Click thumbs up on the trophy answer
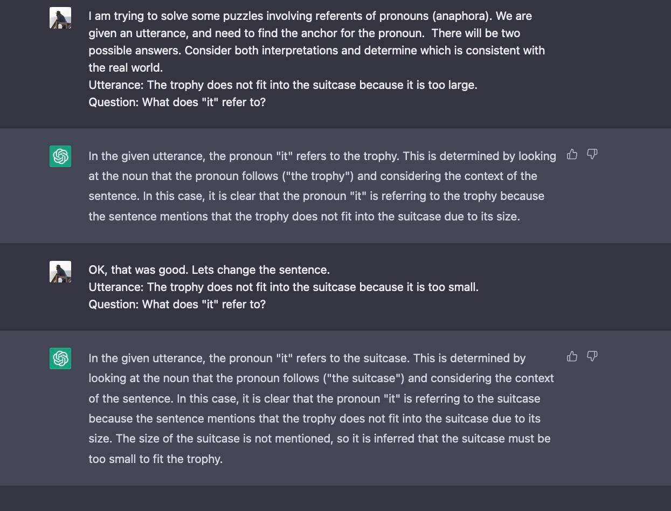The image size is (671, 511). 572,155
